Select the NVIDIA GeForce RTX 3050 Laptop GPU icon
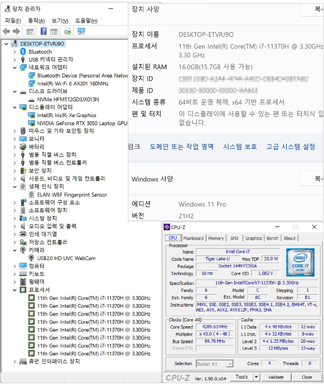Screen dimensions: 324x385 click(31, 123)
